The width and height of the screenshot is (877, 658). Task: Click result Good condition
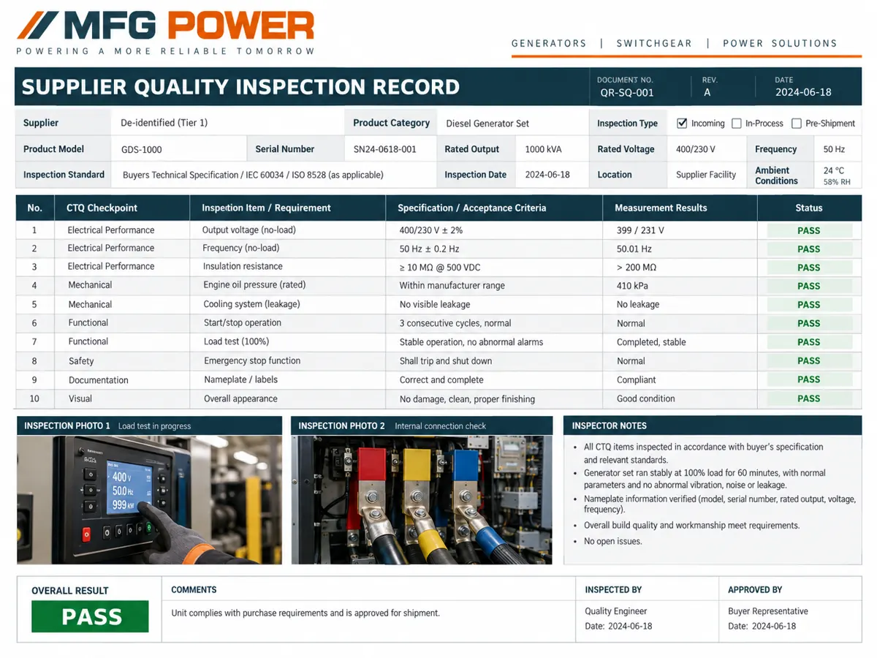point(646,398)
